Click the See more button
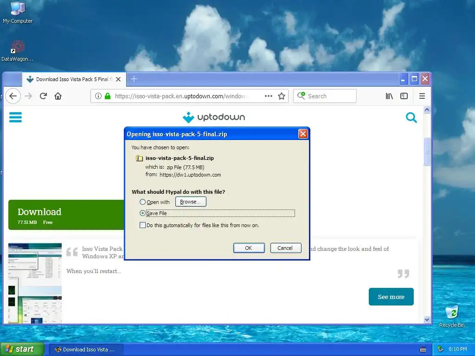 point(391,297)
